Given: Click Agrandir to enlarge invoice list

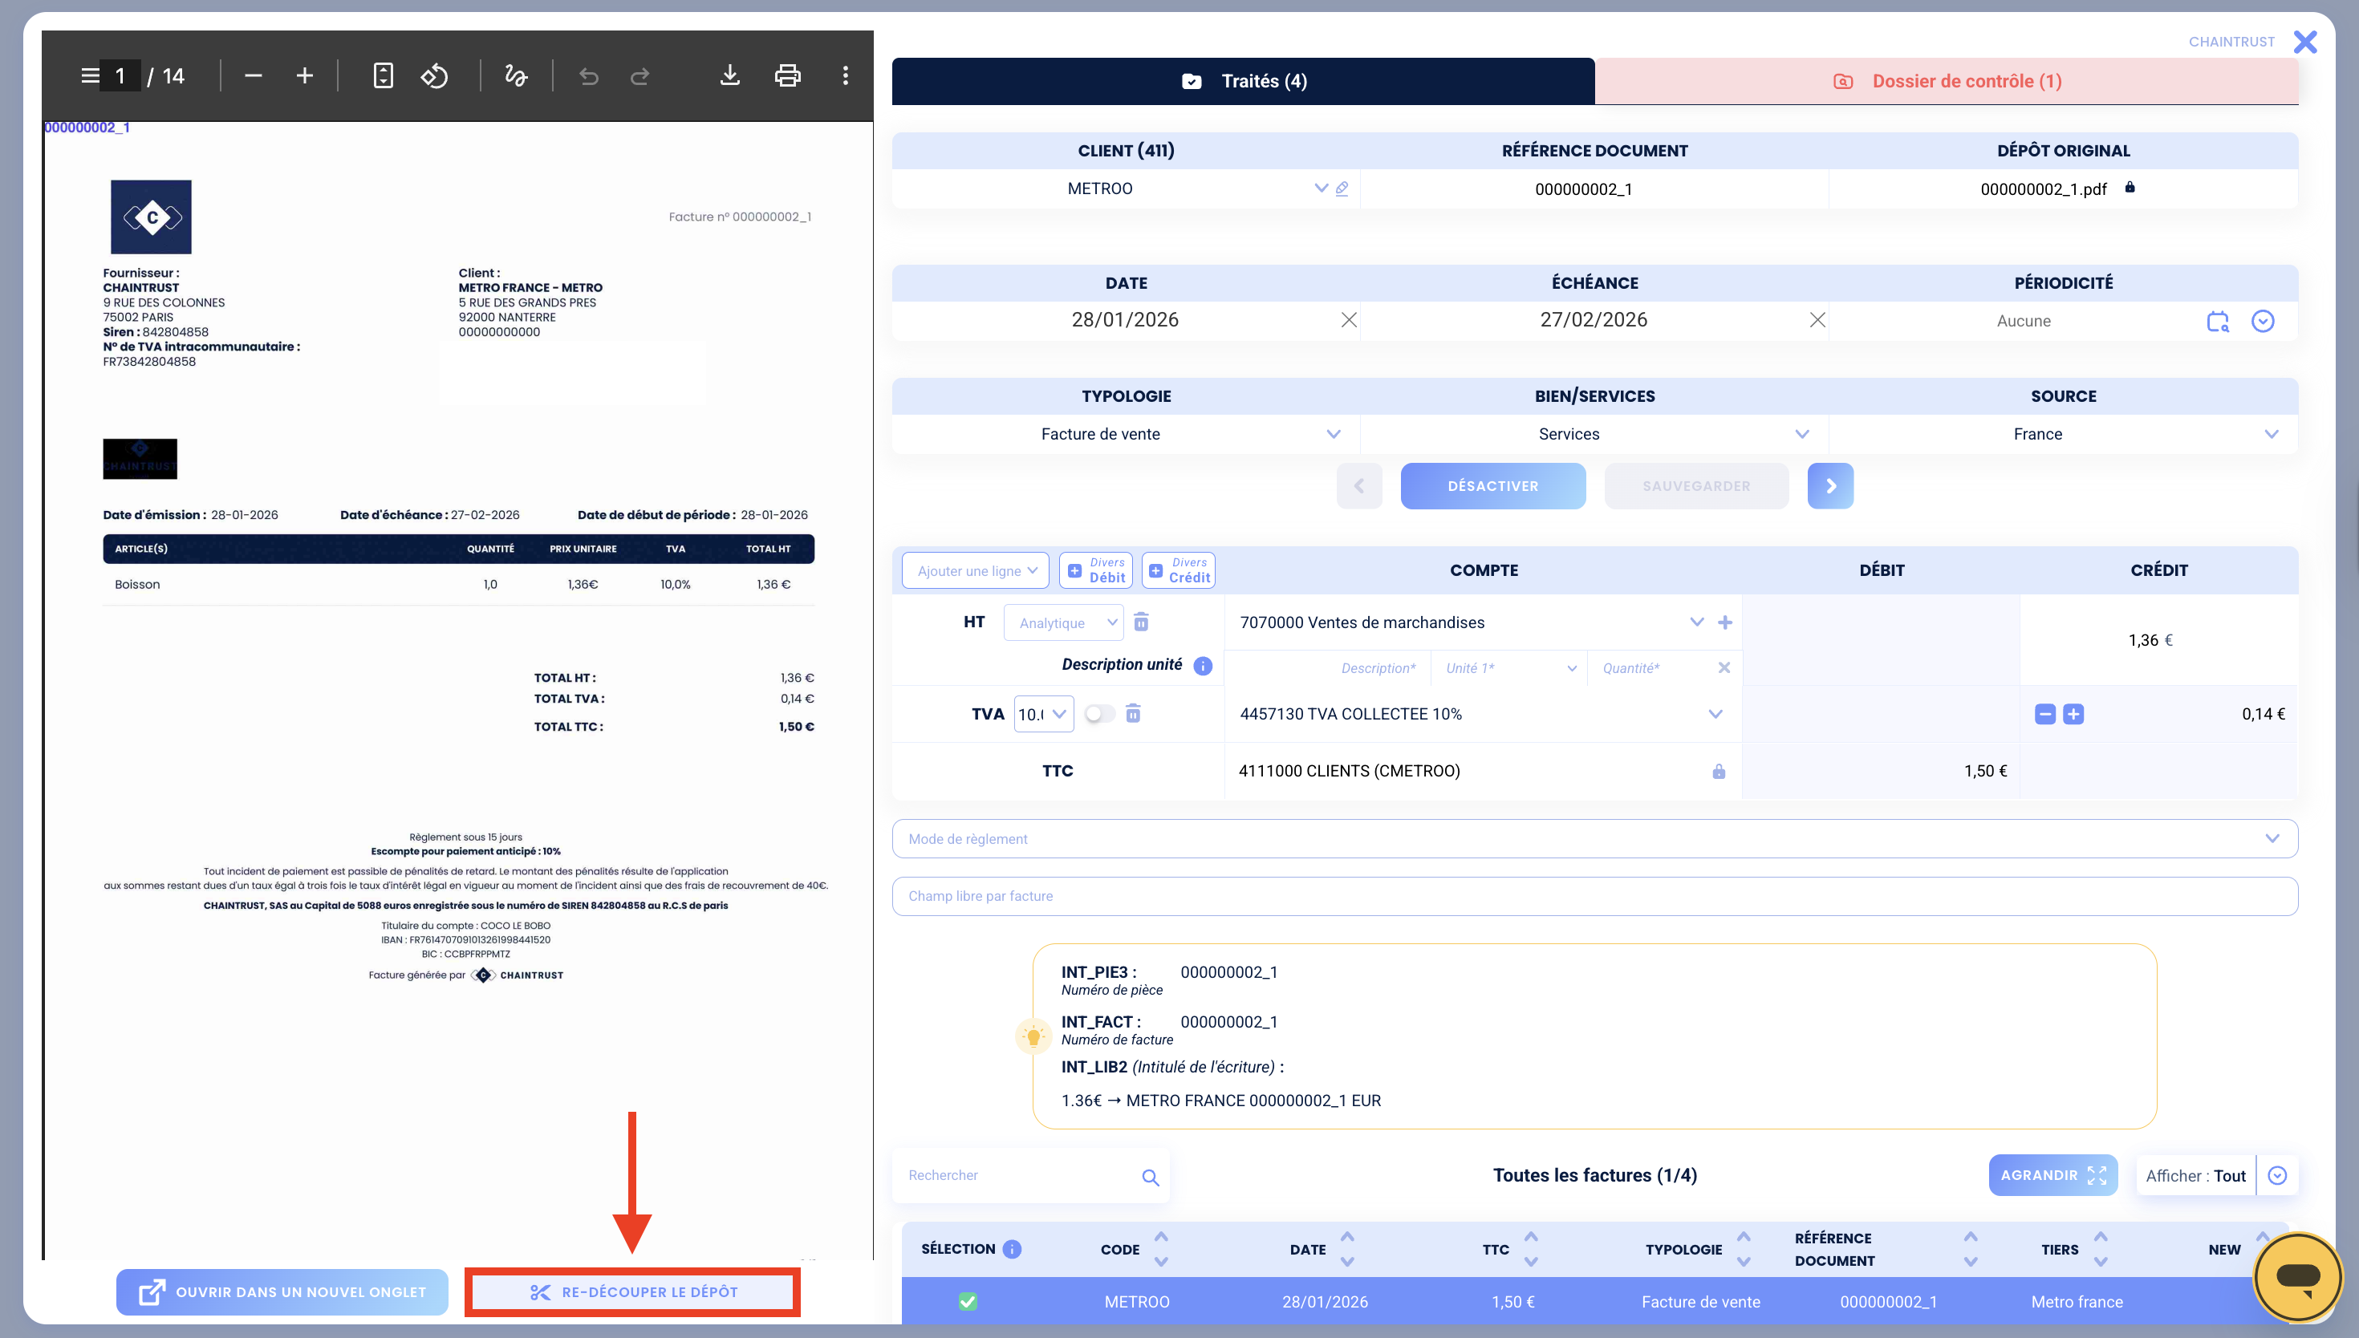Looking at the screenshot, I should [x=2053, y=1175].
